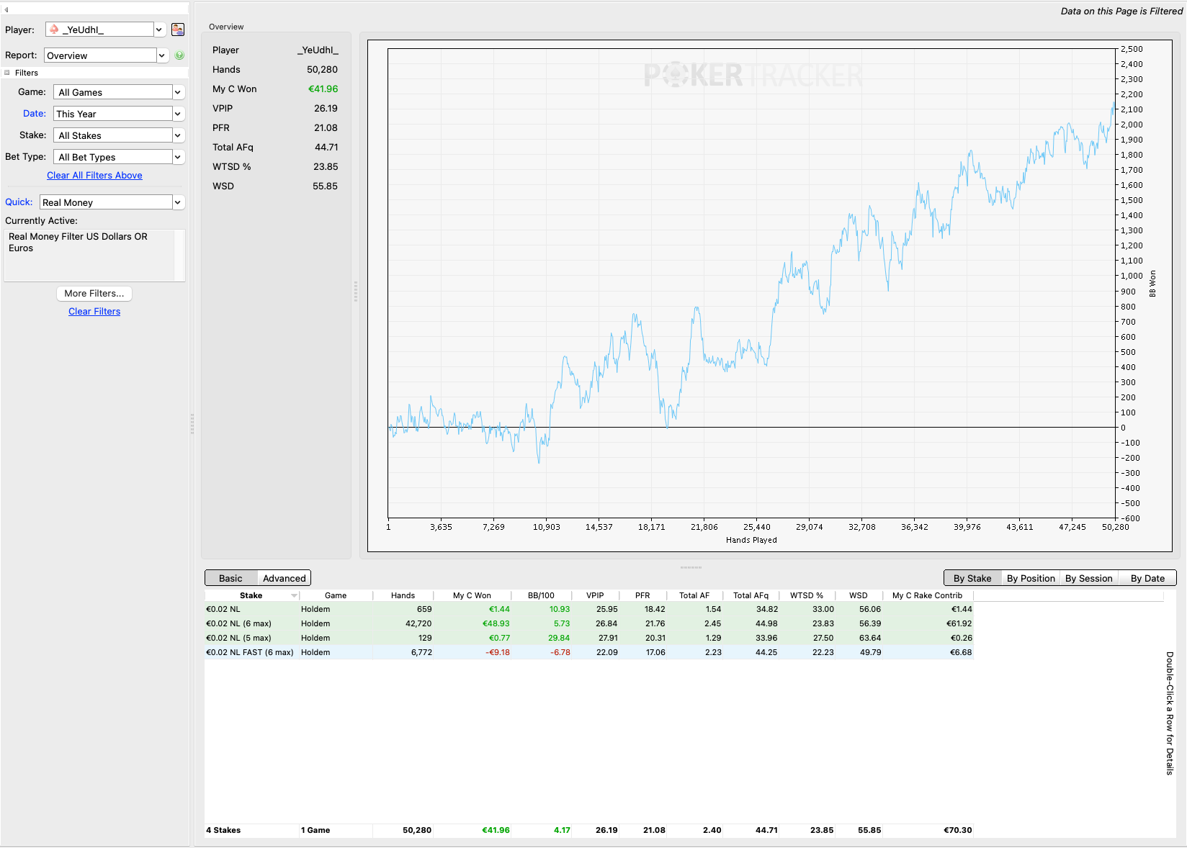This screenshot has width=1187, height=848.
Task: Open the player selection people icon
Action: click(178, 30)
